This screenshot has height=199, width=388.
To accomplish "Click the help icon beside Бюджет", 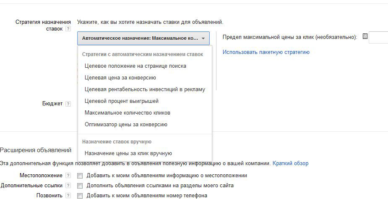I will (x=68, y=104).
